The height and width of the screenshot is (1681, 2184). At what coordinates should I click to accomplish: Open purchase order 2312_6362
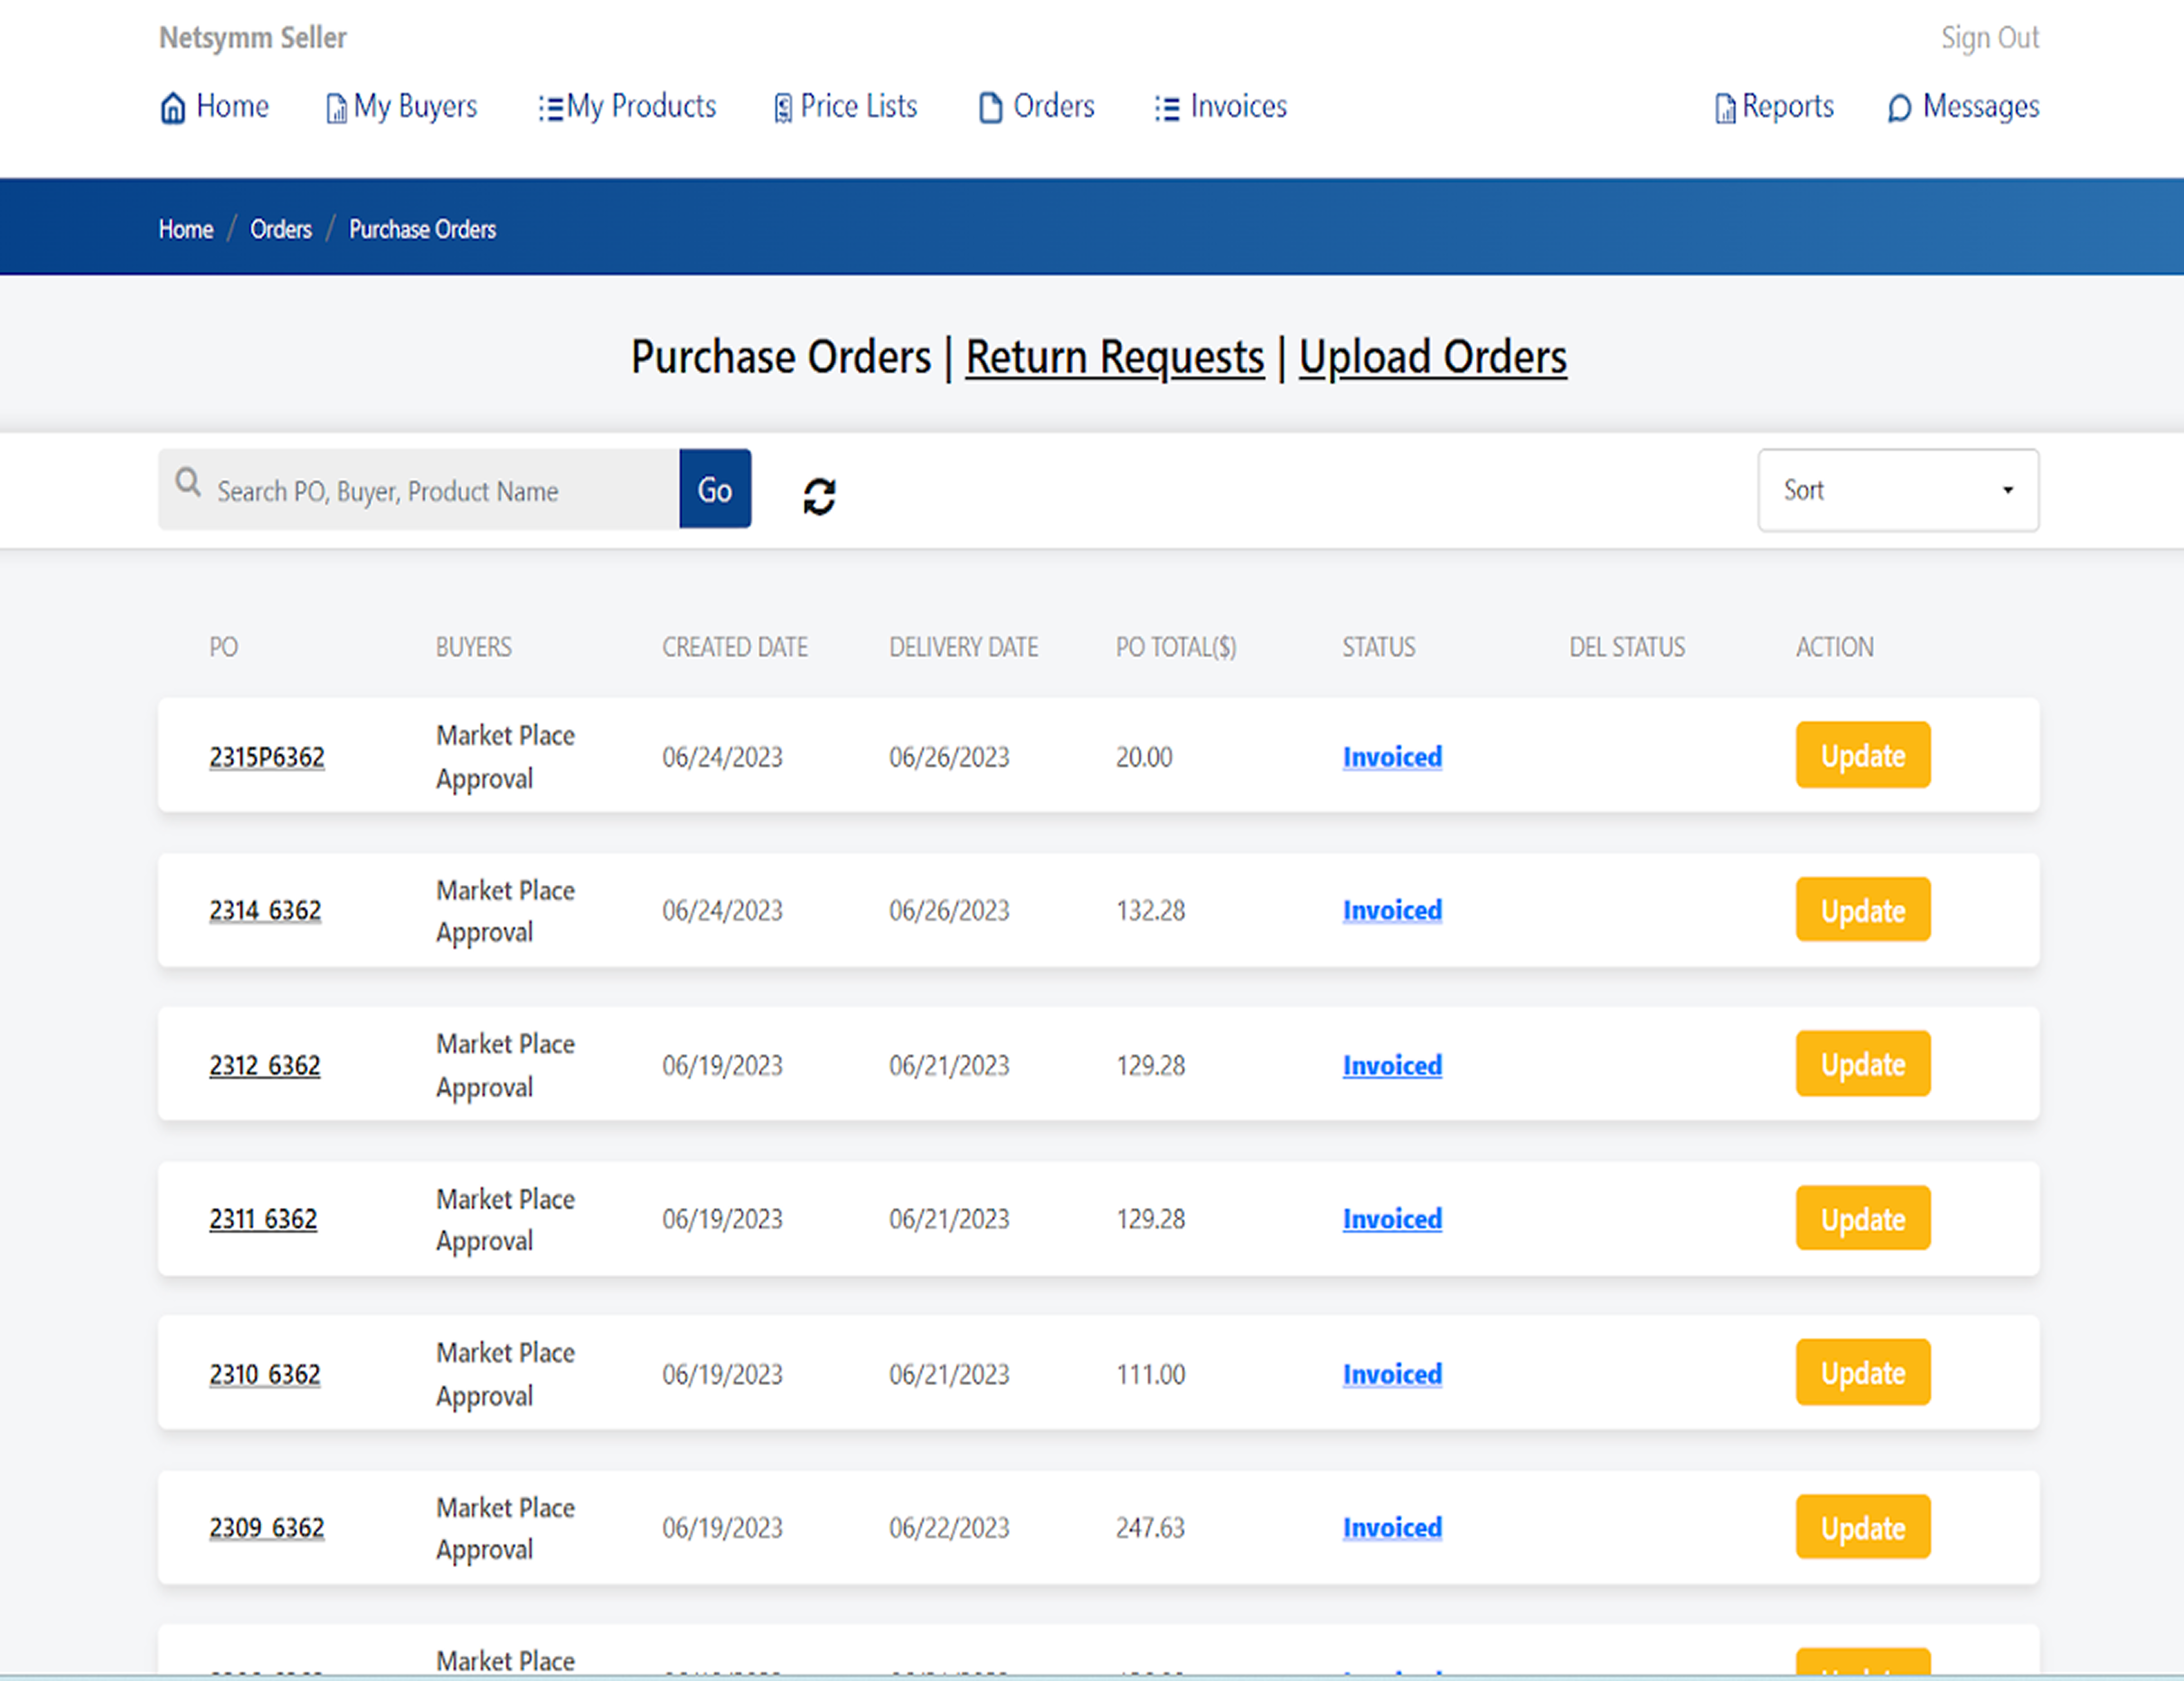pos(265,1066)
